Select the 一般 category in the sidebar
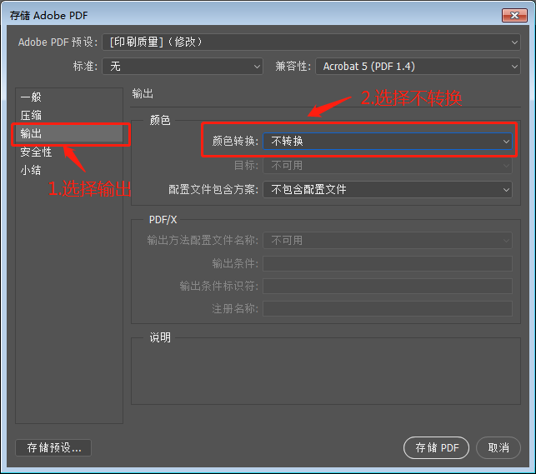This screenshot has height=474, width=536. [69, 97]
